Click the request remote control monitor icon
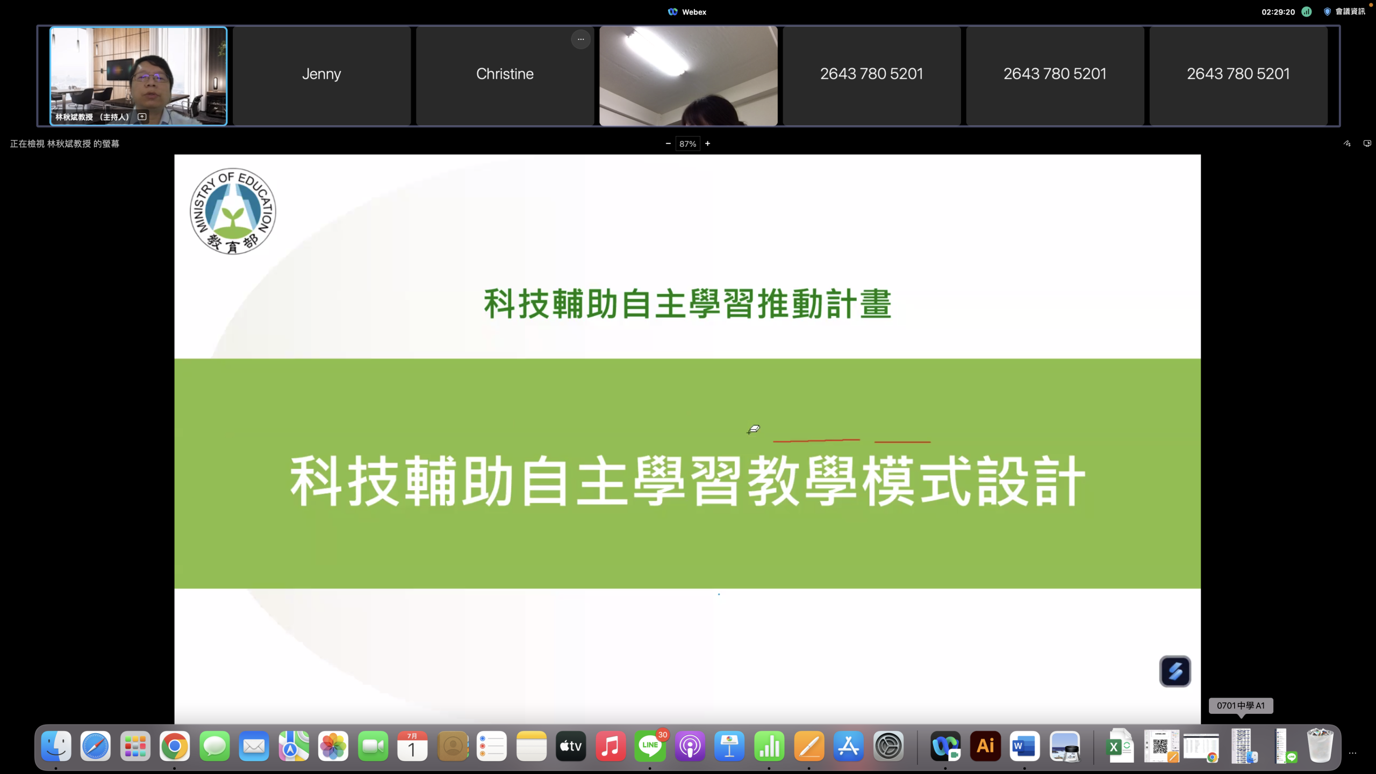This screenshot has width=1376, height=774. [x=1367, y=144]
